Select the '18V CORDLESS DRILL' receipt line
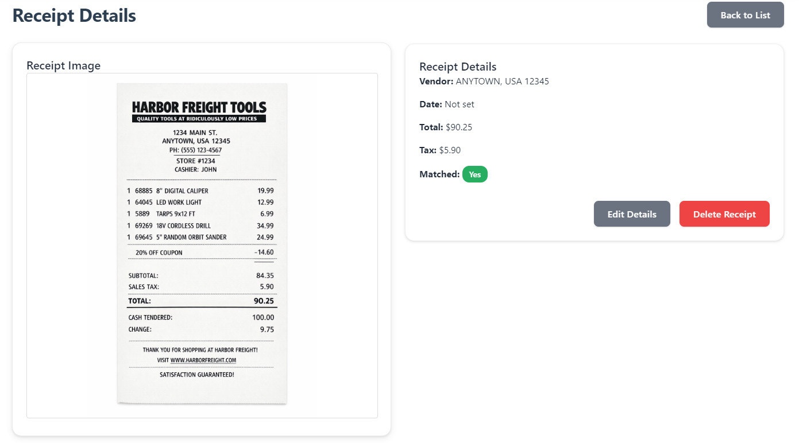This screenshot has width=799, height=443. [x=174, y=225]
